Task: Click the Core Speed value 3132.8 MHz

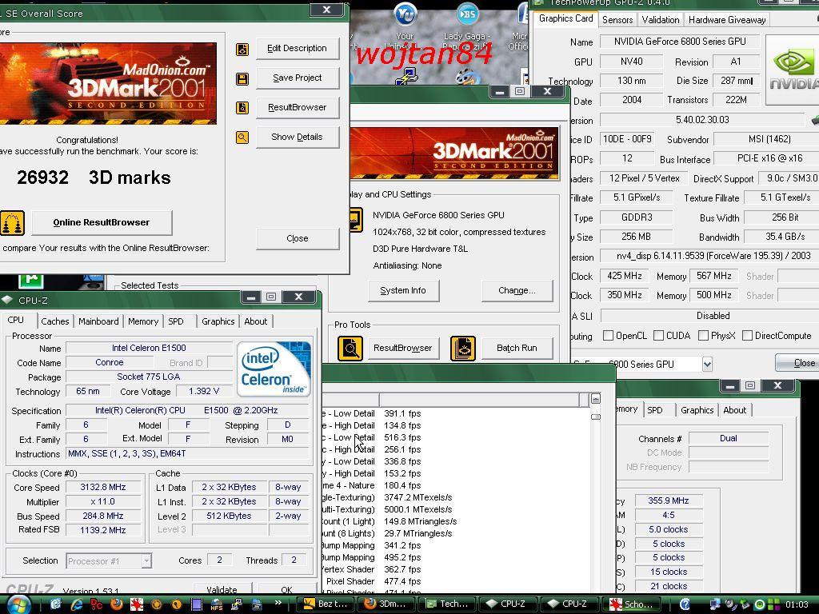Action: point(103,488)
